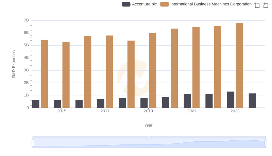The height and width of the screenshot is (156, 272).
Task: Click the Year axis title
Action: pos(148,125)
